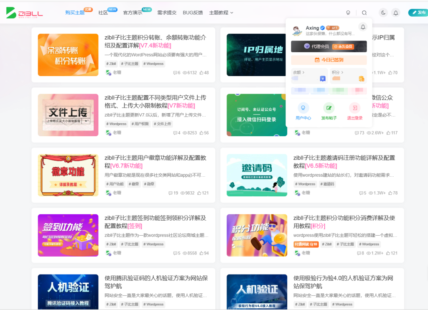Viewport: 428px width, 310px height.
Task: Click the 今日已签到 sign-in button
Action: 329,60
